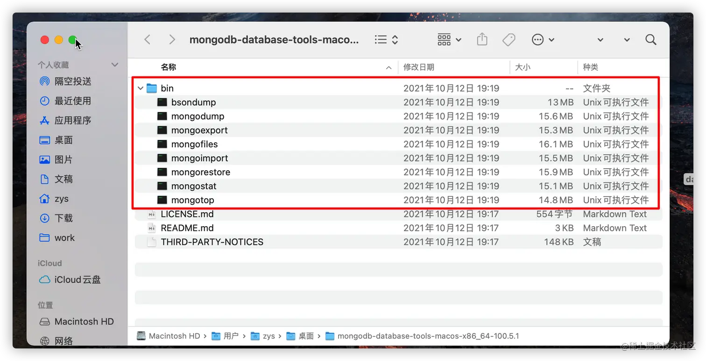The width and height of the screenshot is (706, 361).
Task: Select the bsondump executable icon
Action: (162, 102)
